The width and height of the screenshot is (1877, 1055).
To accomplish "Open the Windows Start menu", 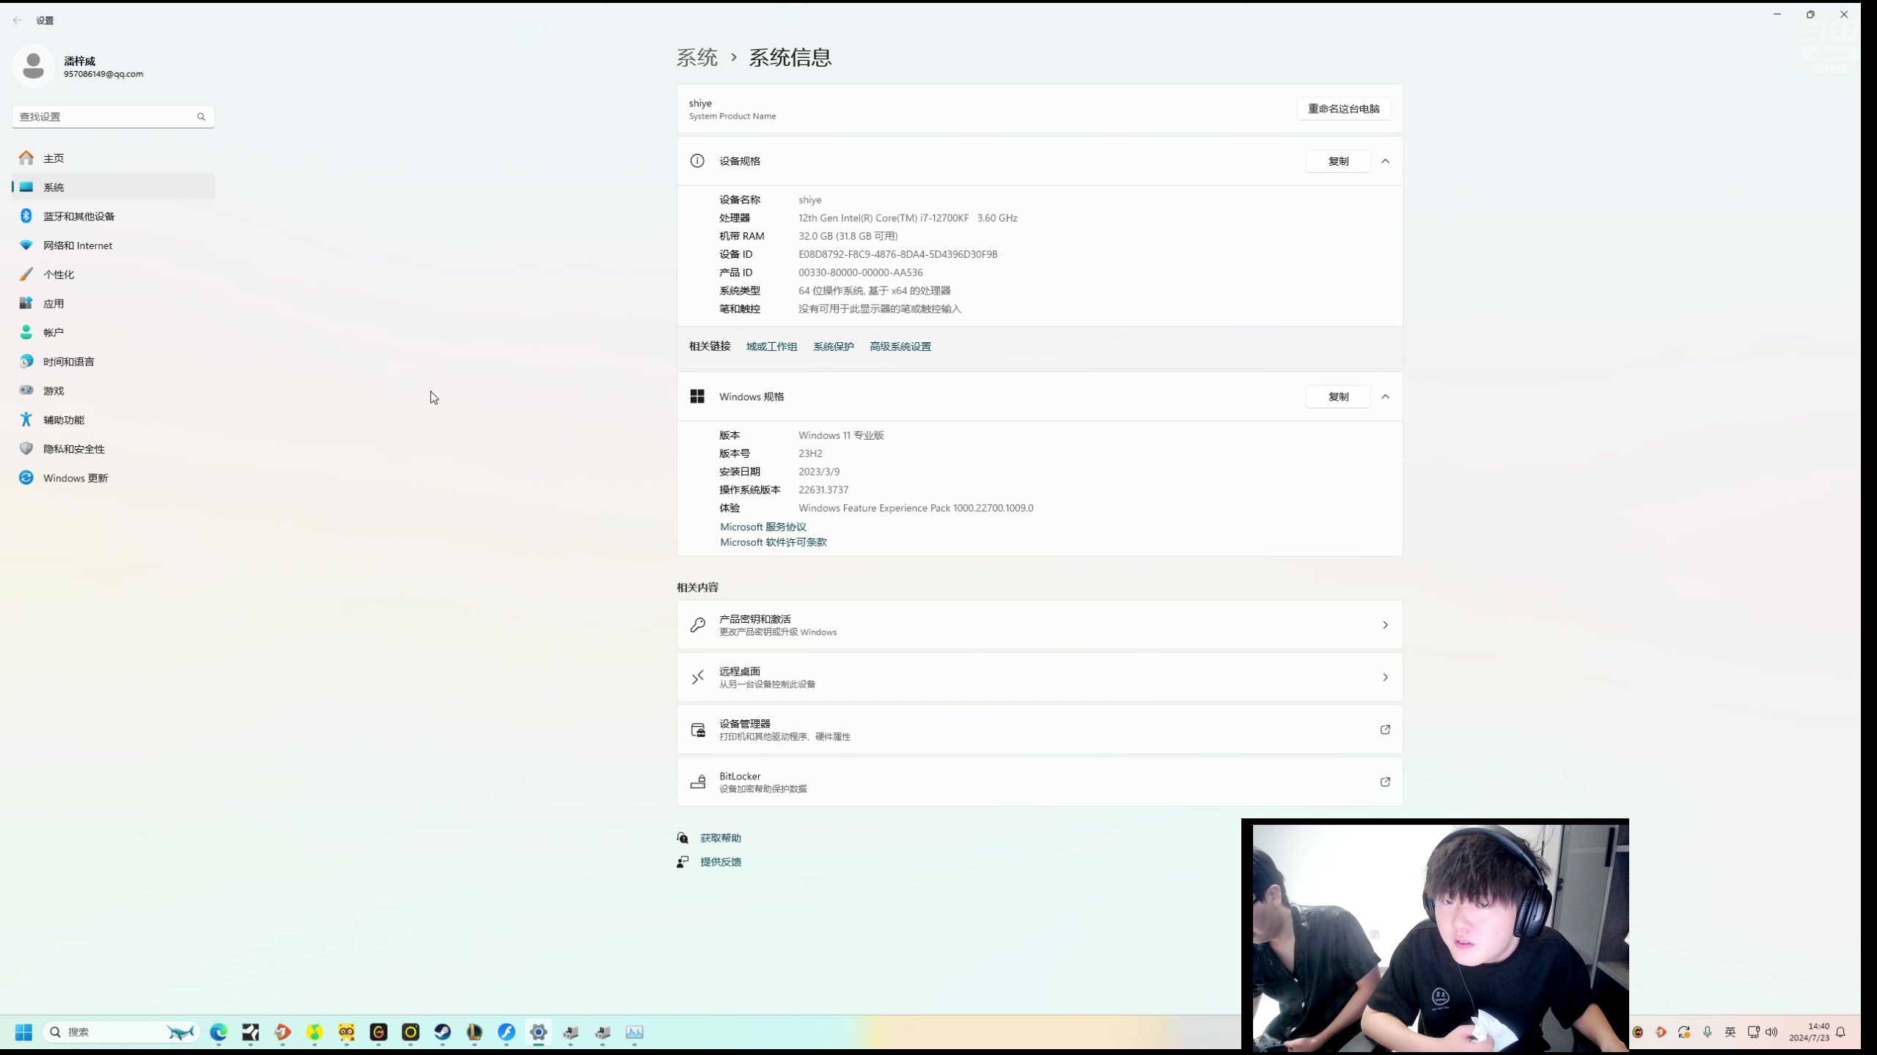I will [x=23, y=1032].
